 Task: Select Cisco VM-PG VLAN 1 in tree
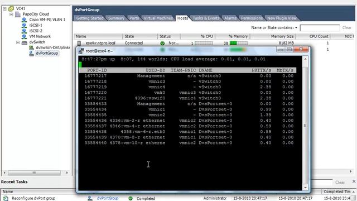[x=47, y=20]
